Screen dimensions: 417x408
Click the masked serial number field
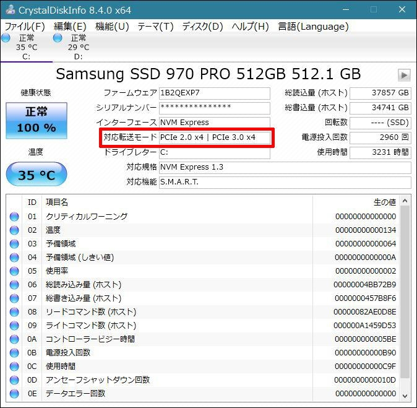(215, 108)
